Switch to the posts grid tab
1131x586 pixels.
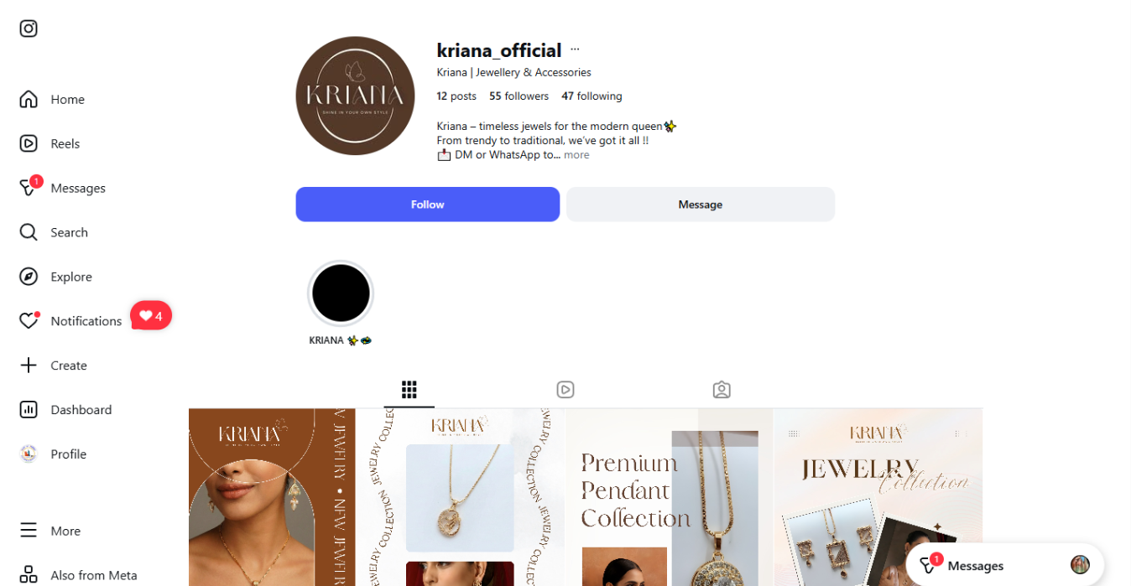click(409, 390)
